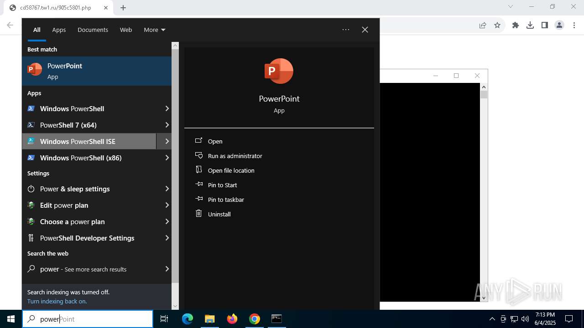The height and width of the screenshot is (328, 584).
Task: Switch to the All search tab
Action: pyautogui.click(x=37, y=30)
